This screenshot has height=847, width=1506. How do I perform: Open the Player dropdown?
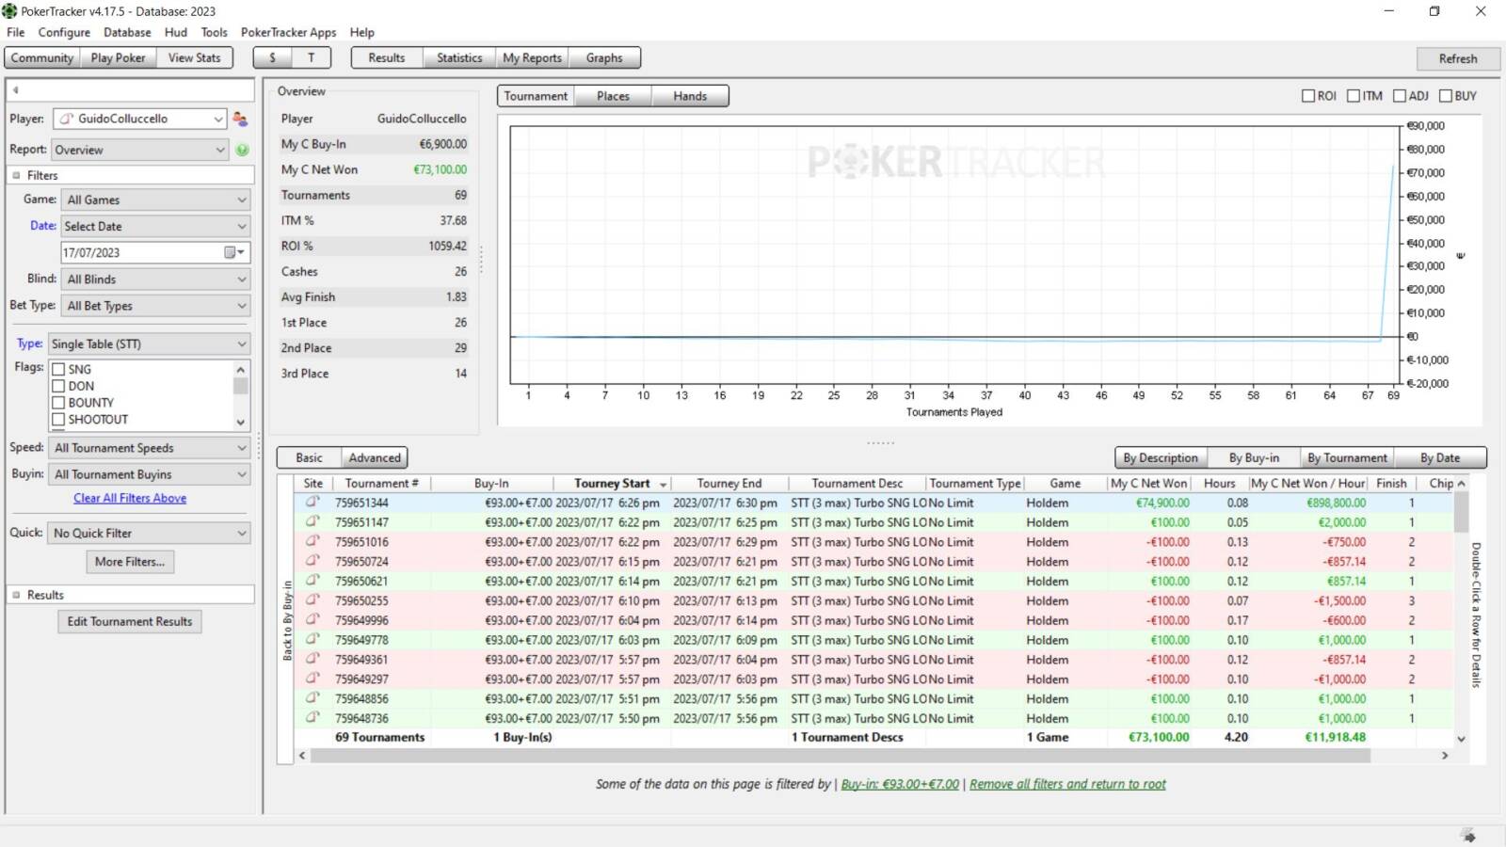click(x=139, y=119)
